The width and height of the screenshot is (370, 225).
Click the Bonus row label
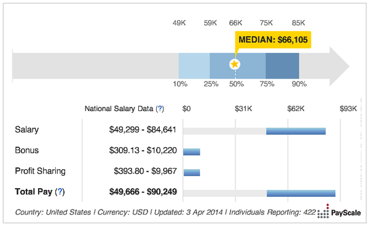pos(26,150)
